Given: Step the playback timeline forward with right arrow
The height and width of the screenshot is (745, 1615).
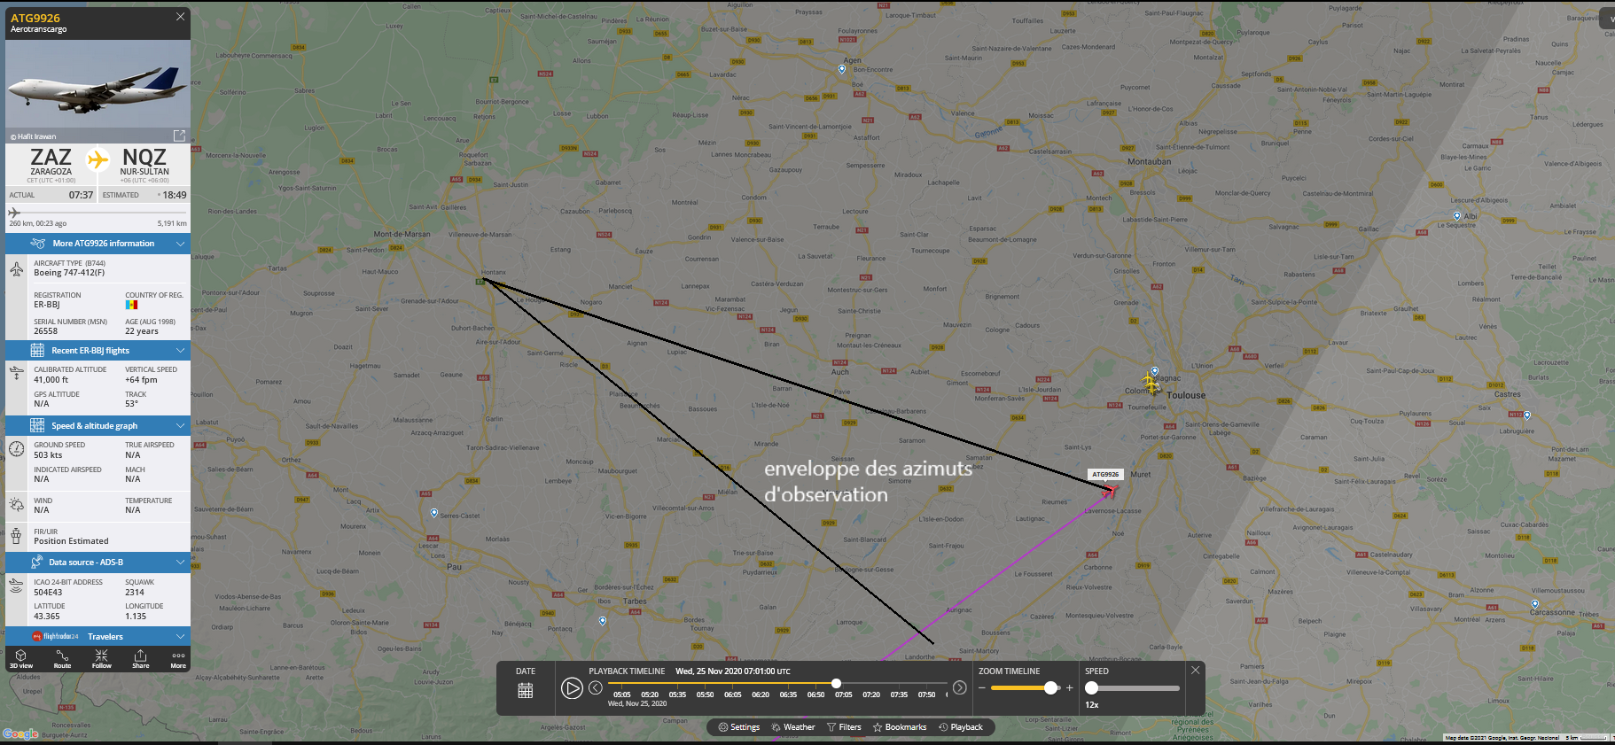Looking at the screenshot, I should click(x=959, y=688).
